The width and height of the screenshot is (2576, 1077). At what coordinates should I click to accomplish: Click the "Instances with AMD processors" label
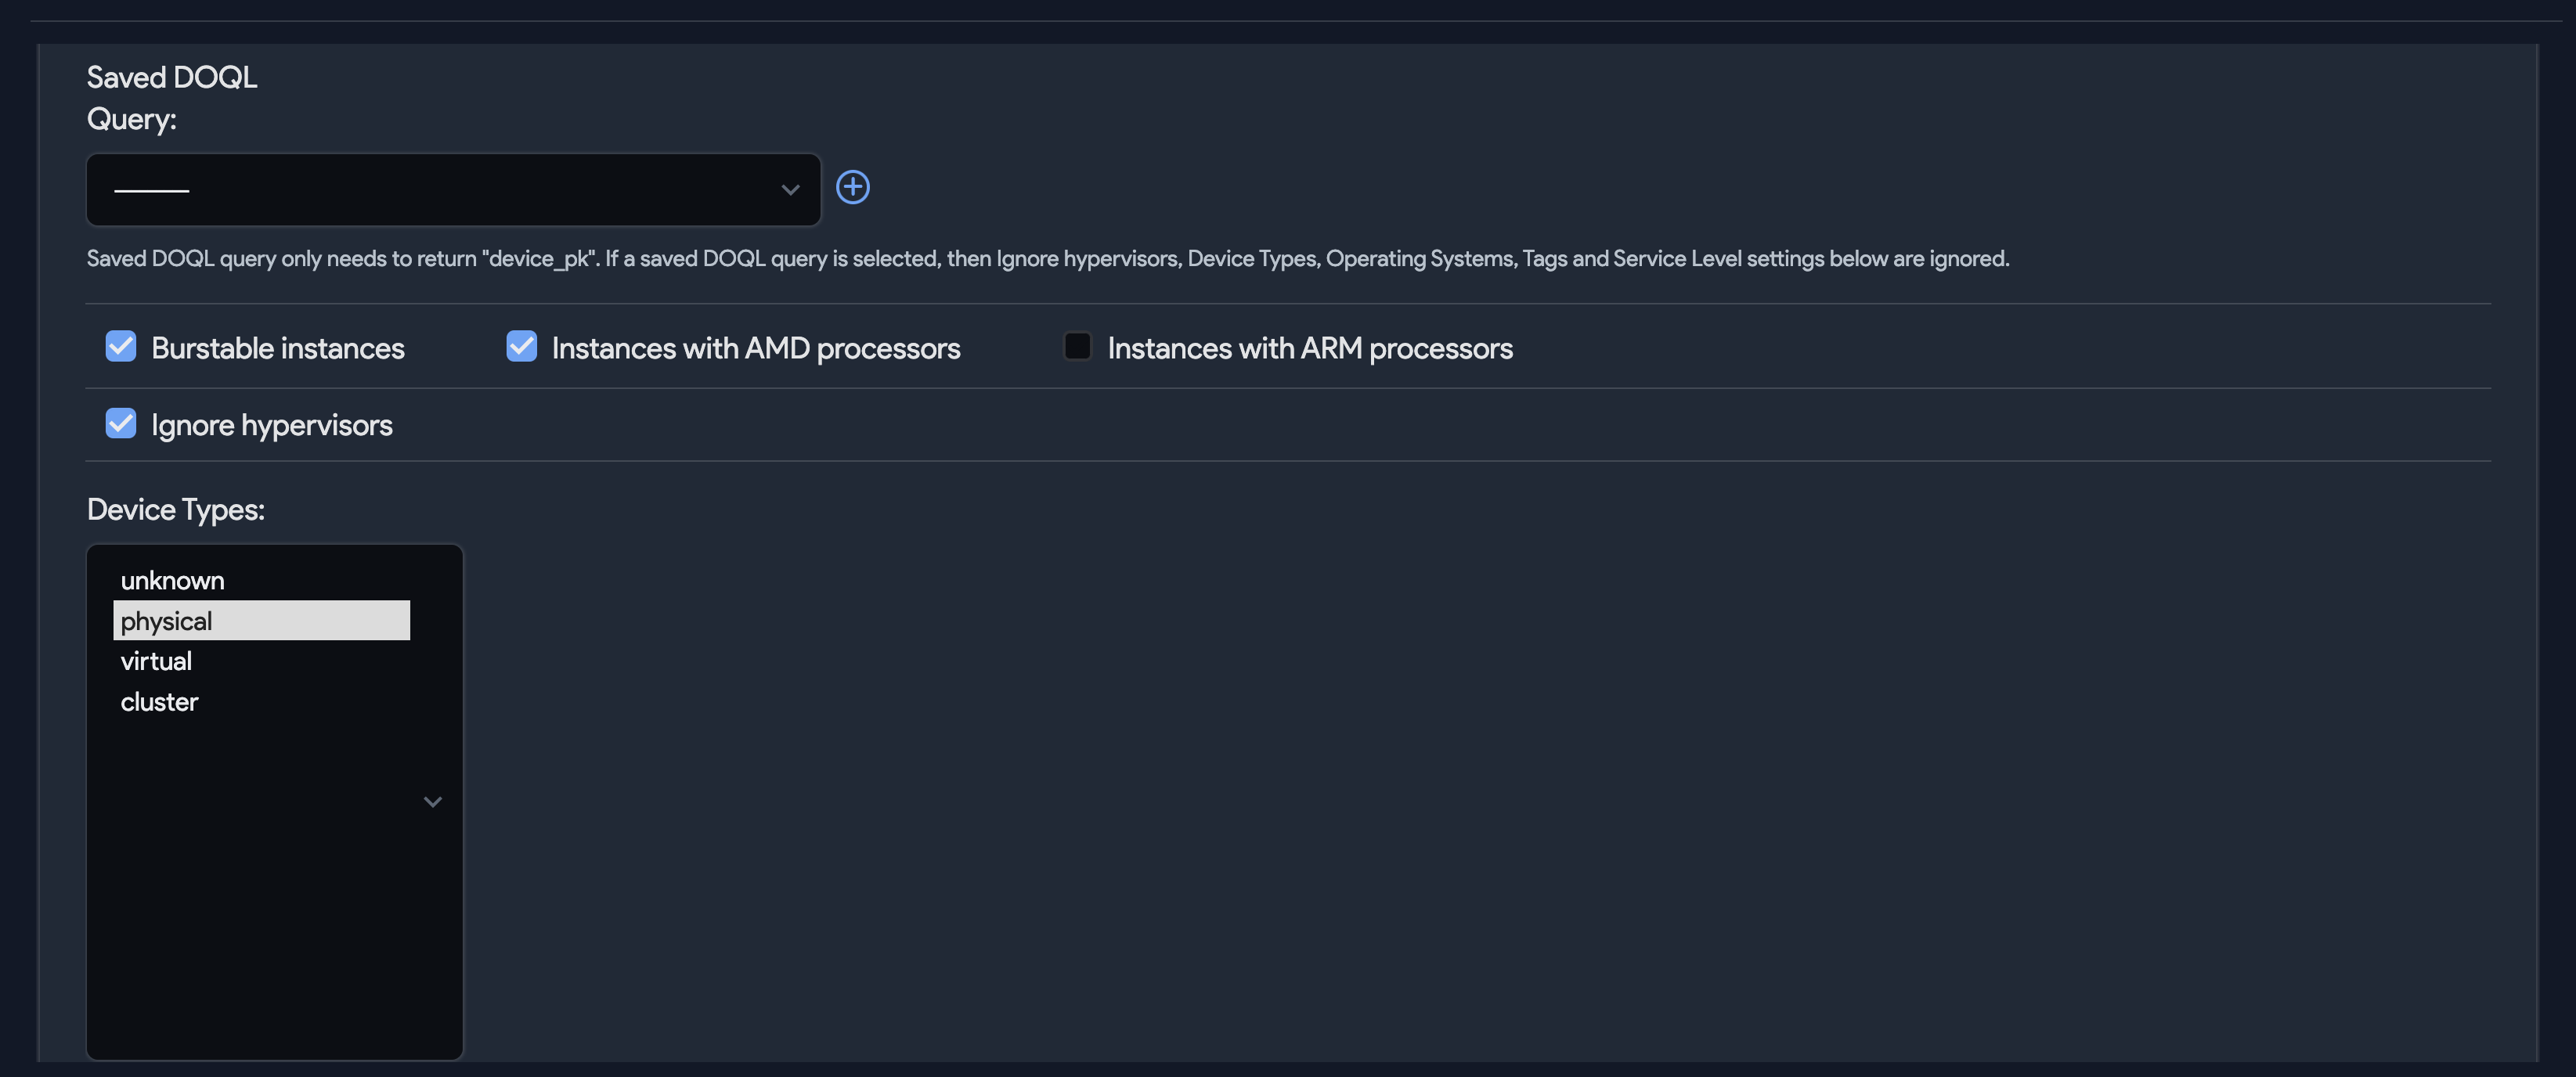point(755,348)
